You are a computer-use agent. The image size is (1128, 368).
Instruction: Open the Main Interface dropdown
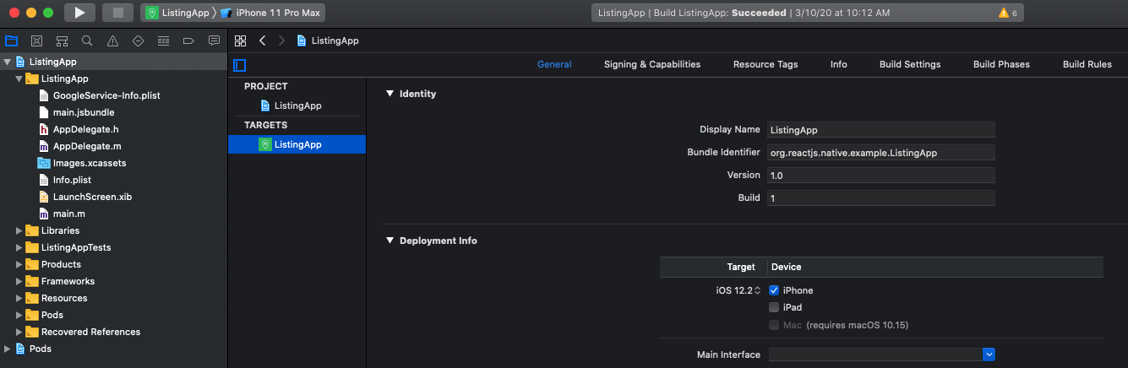tap(989, 354)
